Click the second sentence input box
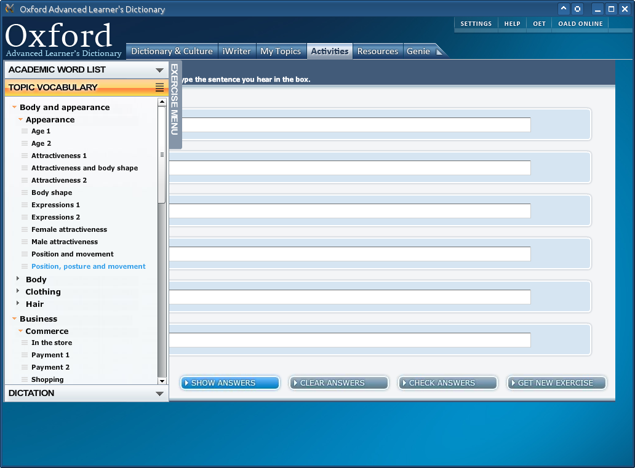 click(x=350, y=168)
